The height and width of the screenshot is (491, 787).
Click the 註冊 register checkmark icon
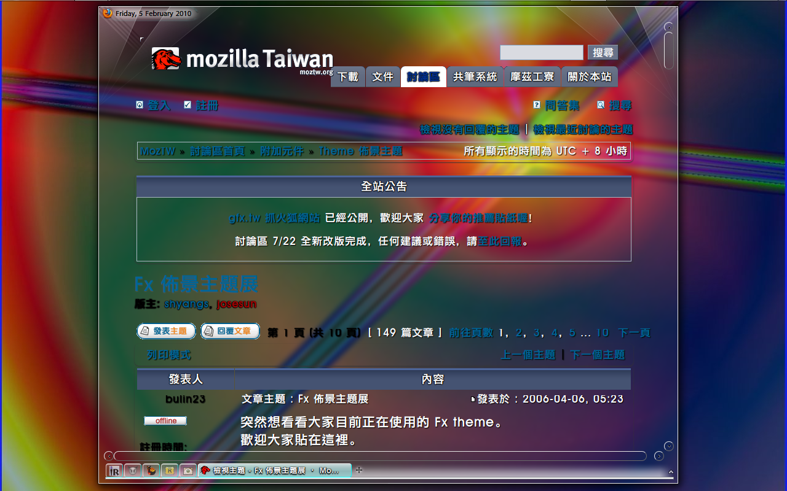pos(188,105)
